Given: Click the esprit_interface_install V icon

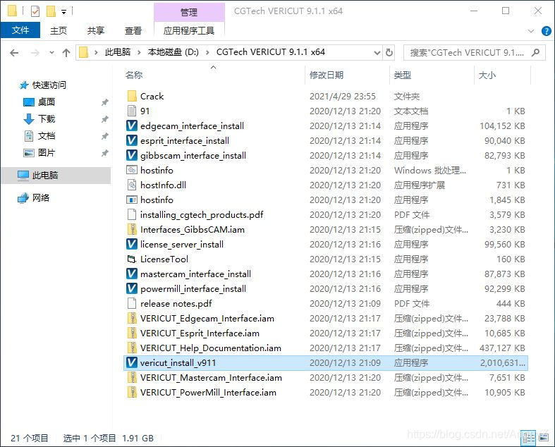Looking at the screenshot, I should click(132, 141).
